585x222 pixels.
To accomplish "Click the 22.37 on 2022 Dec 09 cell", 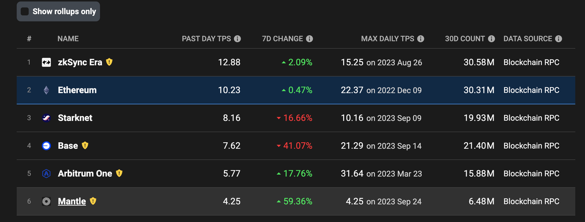I will tap(382, 90).
